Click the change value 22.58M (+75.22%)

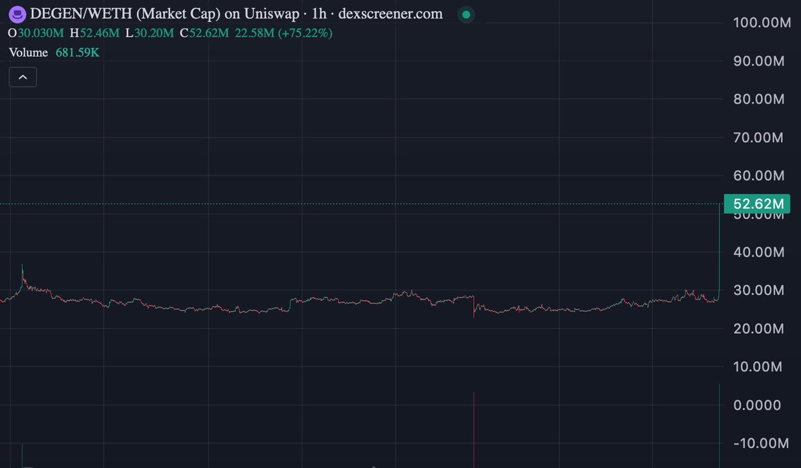tap(285, 33)
